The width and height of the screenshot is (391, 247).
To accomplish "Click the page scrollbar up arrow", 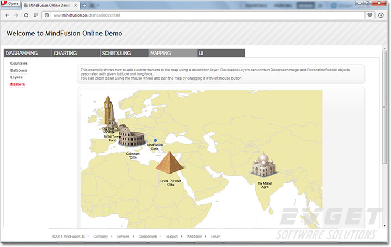I will point(385,48).
